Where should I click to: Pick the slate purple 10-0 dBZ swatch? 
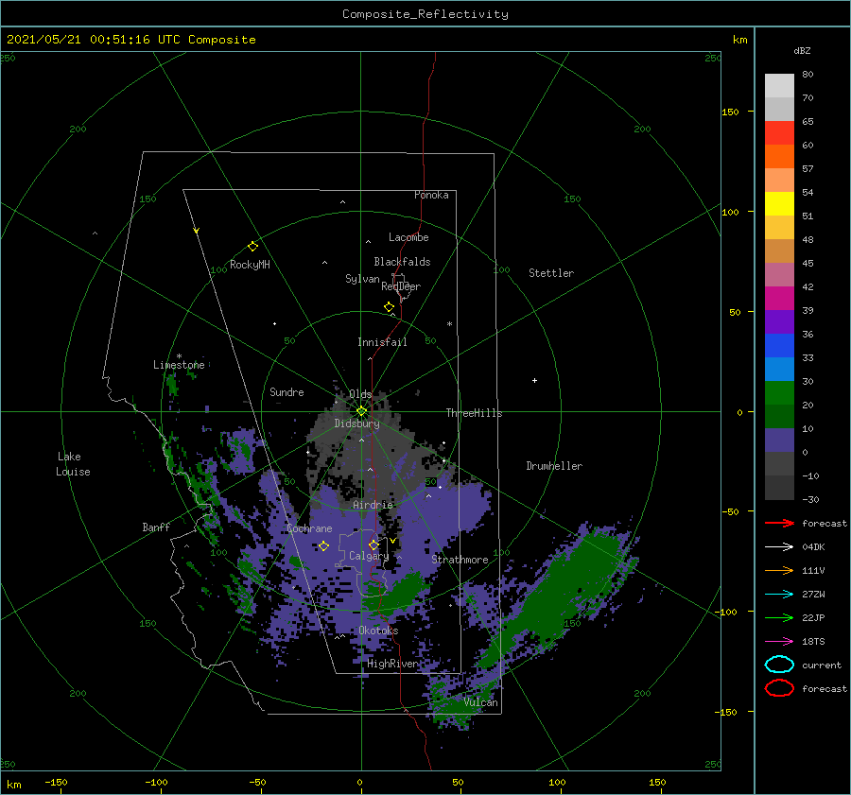pyautogui.click(x=779, y=441)
